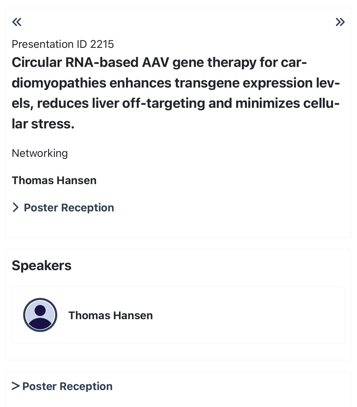Go to previous presentation with double-left chevron
The image size is (357, 407).
pos(17,22)
